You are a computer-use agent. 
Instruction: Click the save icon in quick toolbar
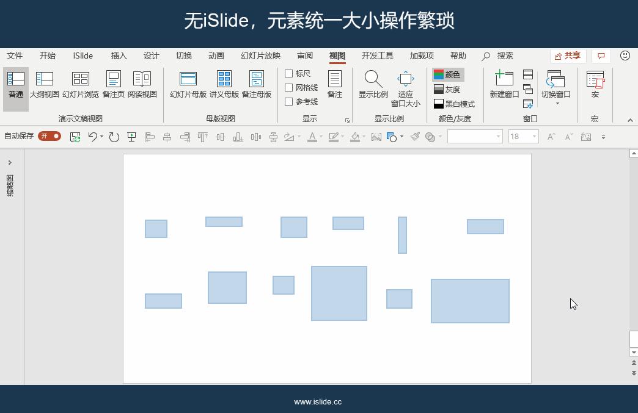(75, 137)
